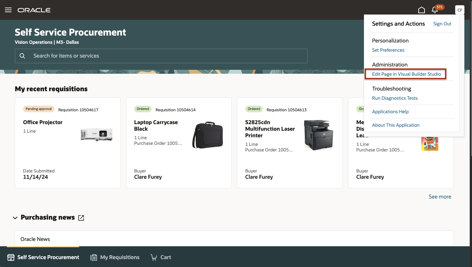The width and height of the screenshot is (472, 267).
Task: Click the Self Service Procurement page title
Action: pos(71,32)
